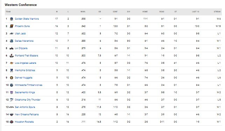Click the TEAM column header

click(8, 12)
